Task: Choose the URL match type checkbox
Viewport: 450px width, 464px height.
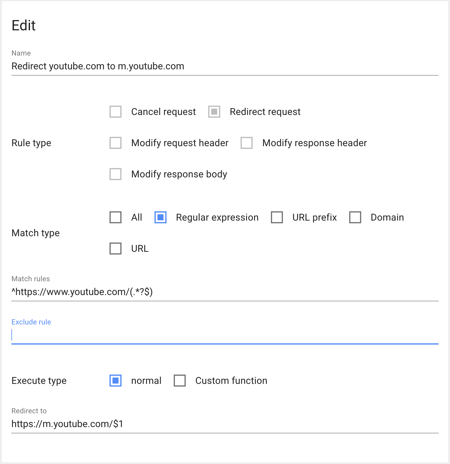Action: point(115,249)
